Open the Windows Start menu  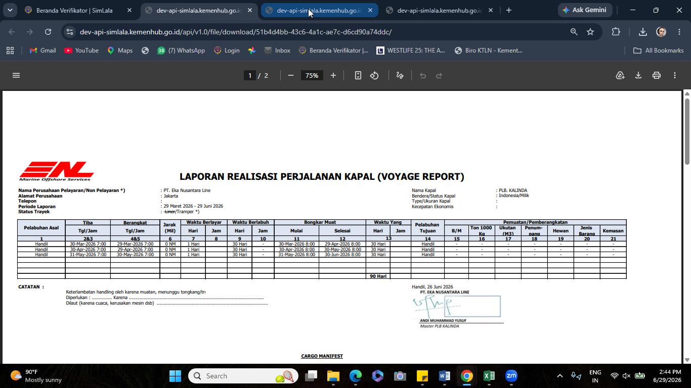pos(175,376)
